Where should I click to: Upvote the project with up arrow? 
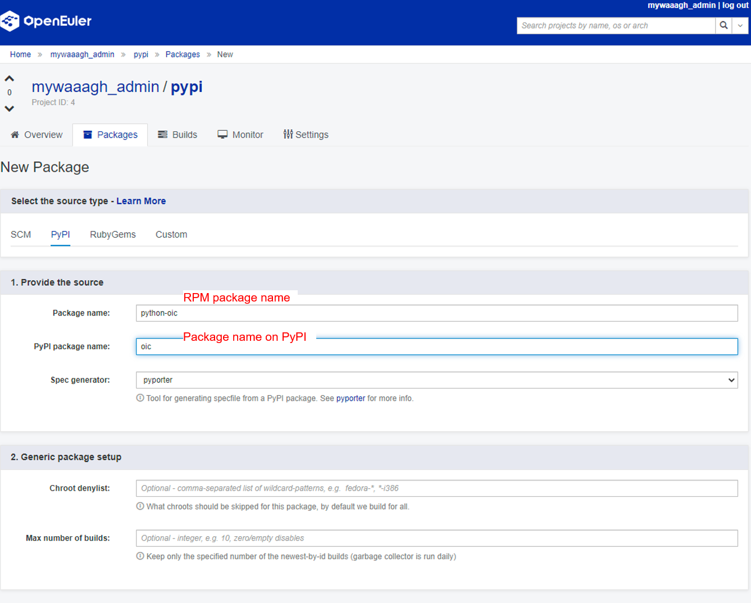coord(10,79)
